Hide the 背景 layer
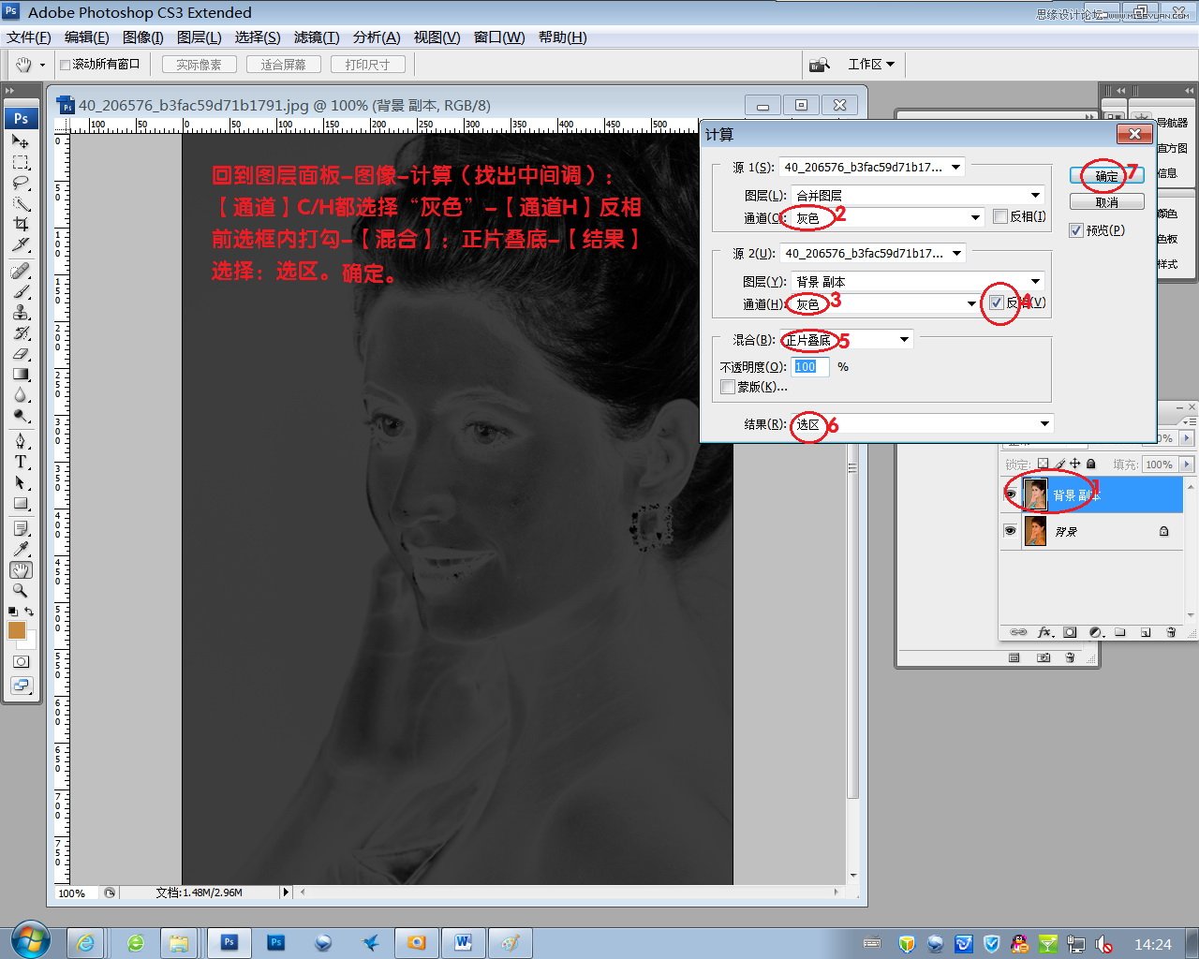Viewport: 1199px width, 959px height. click(x=1010, y=531)
